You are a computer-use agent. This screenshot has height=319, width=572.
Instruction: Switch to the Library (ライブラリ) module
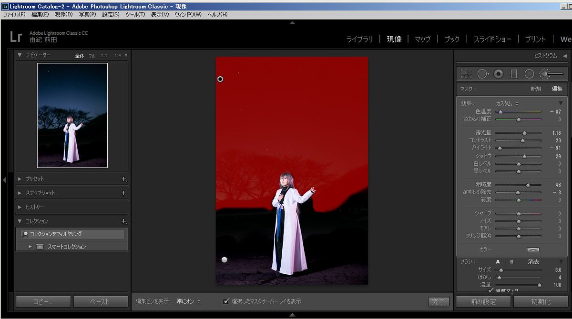359,40
